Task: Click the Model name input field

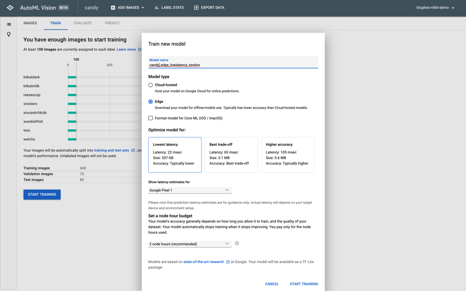Action: (233, 62)
